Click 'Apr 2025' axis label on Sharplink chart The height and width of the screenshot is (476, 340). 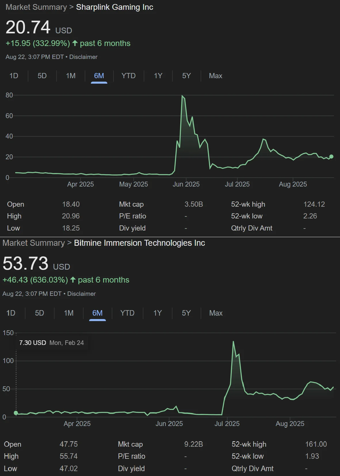coord(81,184)
